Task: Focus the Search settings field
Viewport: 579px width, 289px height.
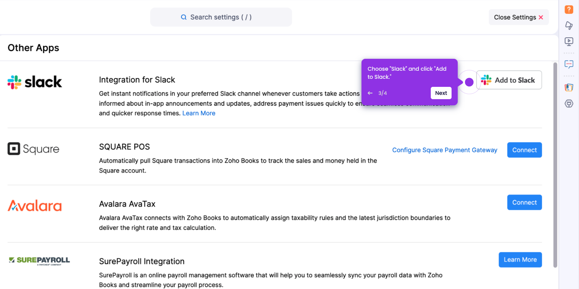Action: 221,17
